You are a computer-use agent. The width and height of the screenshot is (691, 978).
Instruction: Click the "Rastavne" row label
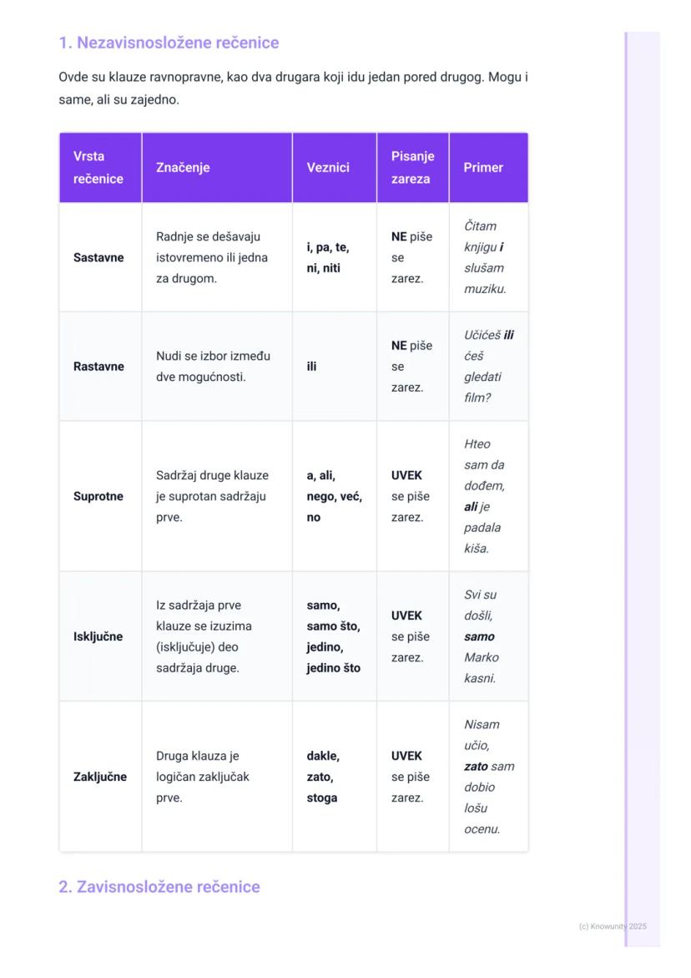pyautogui.click(x=98, y=367)
